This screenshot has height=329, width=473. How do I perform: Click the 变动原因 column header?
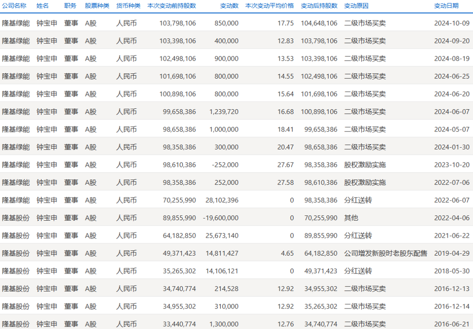pos(356,6)
